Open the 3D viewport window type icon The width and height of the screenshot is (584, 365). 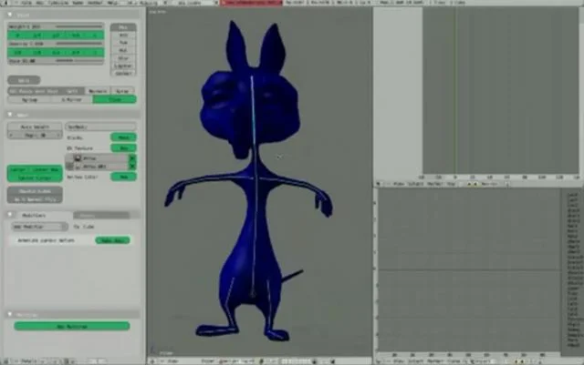tap(153, 361)
